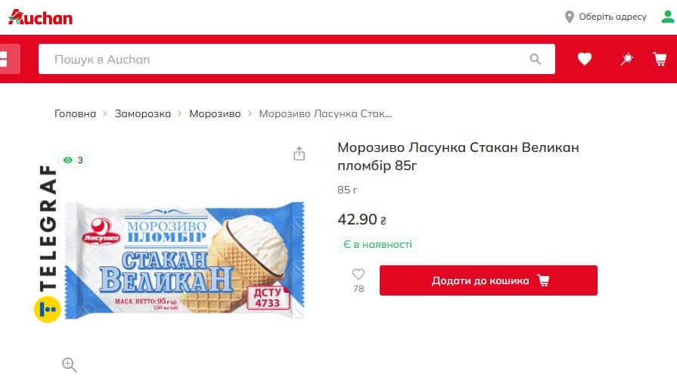Open shopping cart icon in header

click(660, 59)
